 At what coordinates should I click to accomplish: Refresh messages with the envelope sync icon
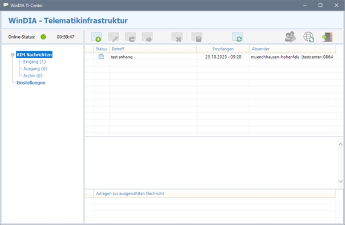(x=237, y=37)
